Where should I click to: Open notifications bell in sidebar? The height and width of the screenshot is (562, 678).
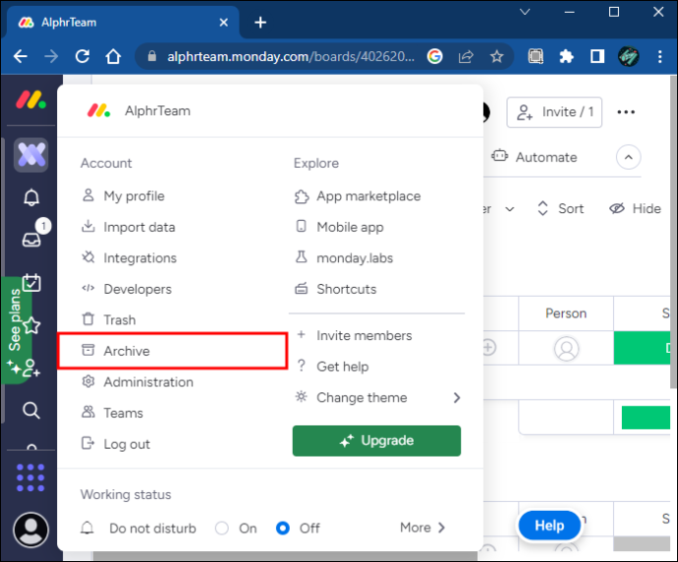coord(31,197)
